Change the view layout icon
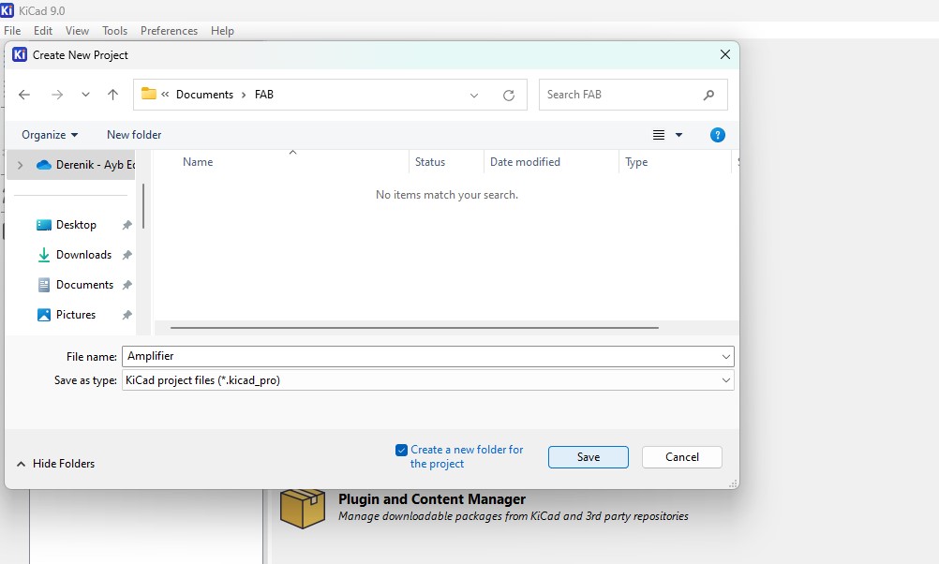This screenshot has height=564, width=939. point(659,135)
